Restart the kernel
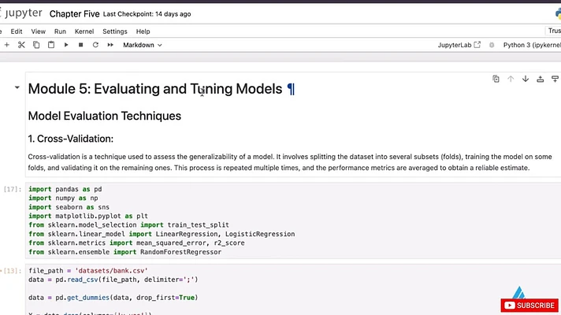 pos(95,45)
